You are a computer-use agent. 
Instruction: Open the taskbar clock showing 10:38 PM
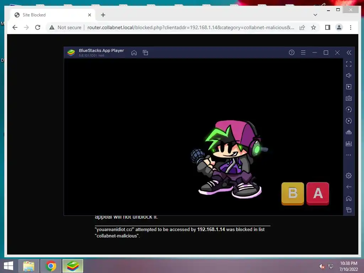click(x=348, y=266)
